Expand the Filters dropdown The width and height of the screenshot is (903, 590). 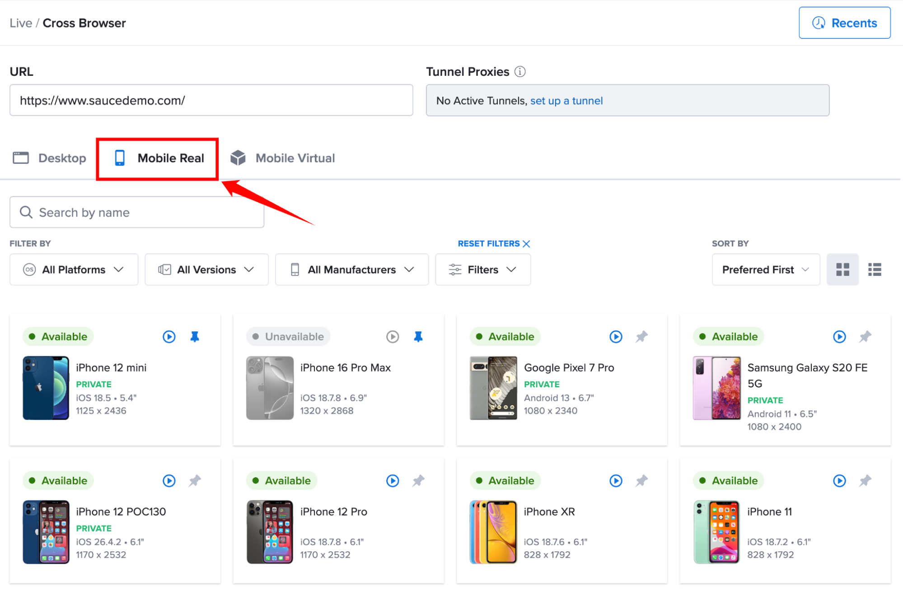click(x=483, y=269)
